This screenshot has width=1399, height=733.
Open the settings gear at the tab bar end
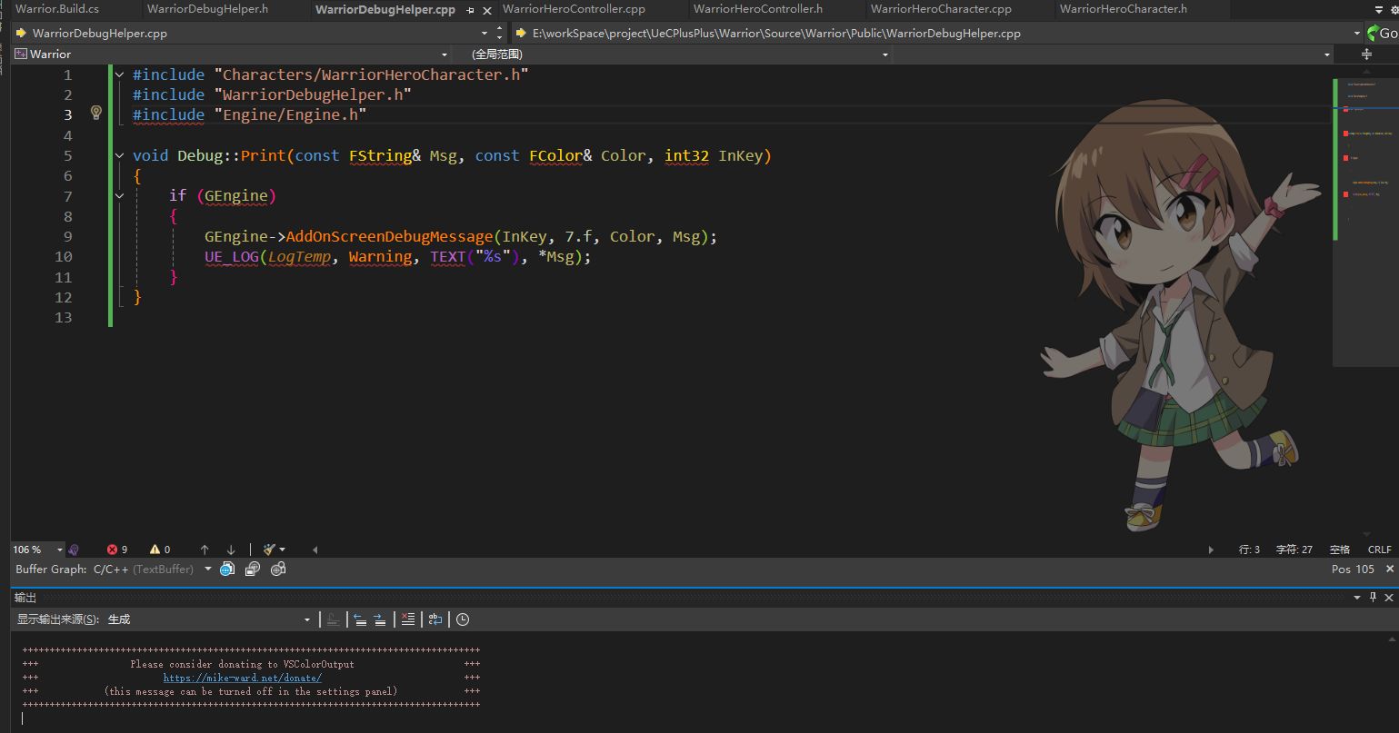1394,10
